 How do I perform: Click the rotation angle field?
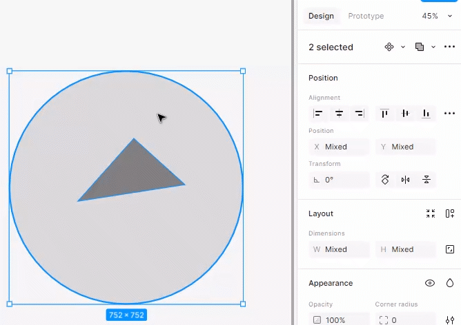tap(340, 180)
